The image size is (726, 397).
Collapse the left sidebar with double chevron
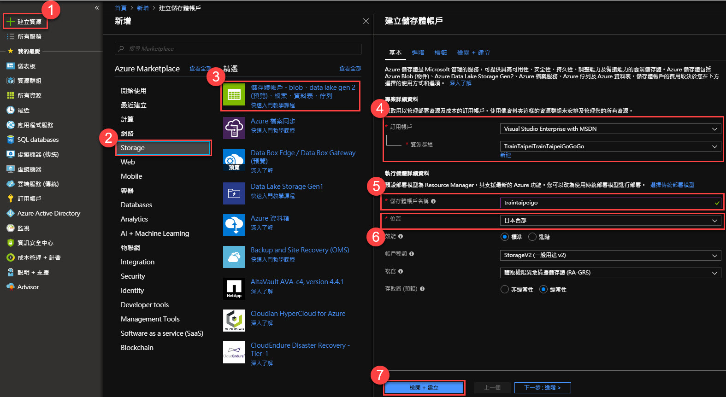click(97, 8)
